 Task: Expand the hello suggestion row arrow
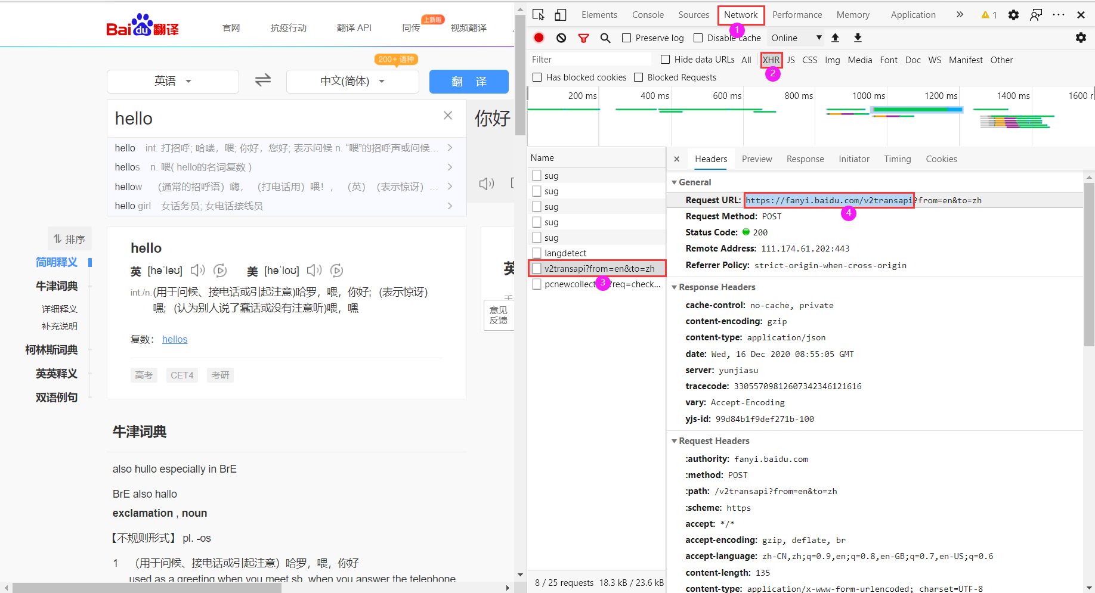[450, 148]
